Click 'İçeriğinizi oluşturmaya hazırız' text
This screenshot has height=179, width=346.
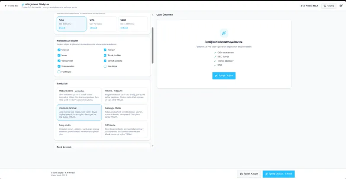tap(224, 42)
